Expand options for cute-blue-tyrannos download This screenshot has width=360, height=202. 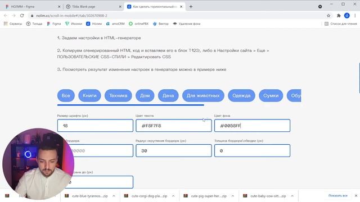tap(114, 196)
